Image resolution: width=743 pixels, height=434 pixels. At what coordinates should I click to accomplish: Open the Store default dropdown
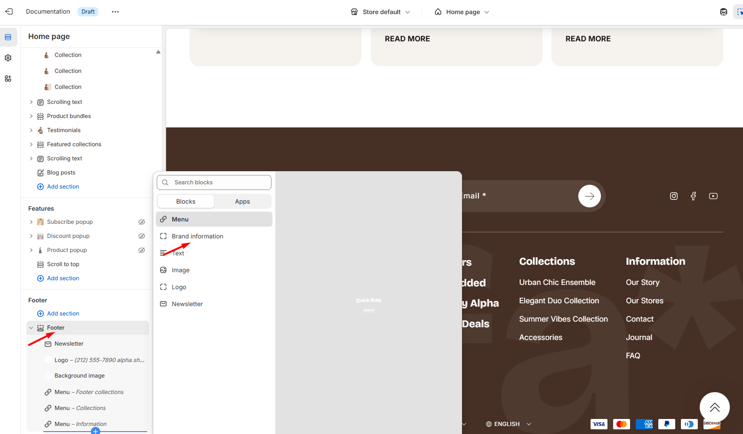pyautogui.click(x=381, y=12)
